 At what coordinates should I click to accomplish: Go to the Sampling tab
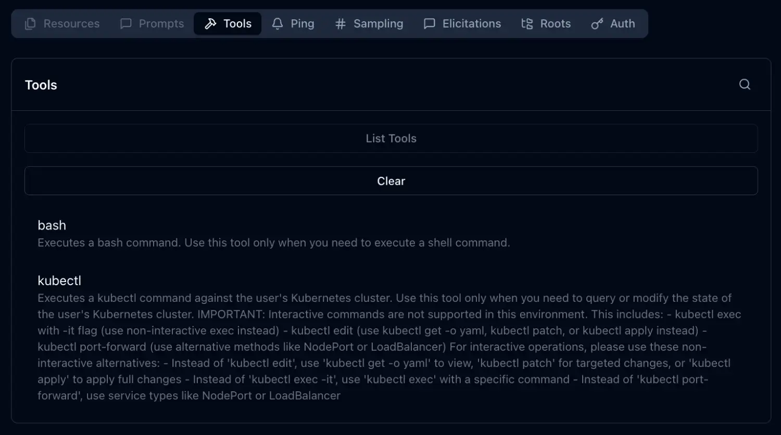(x=378, y=24)
